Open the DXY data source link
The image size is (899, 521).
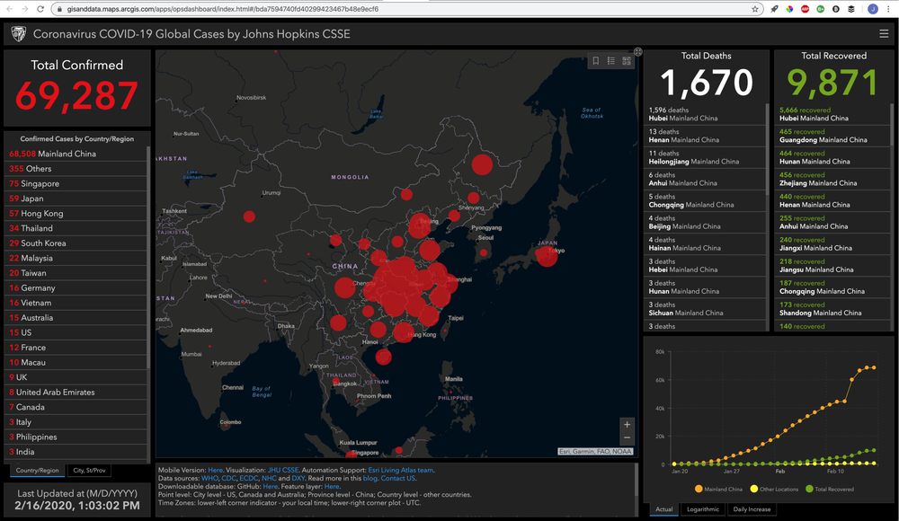click(x=298, y=478)
